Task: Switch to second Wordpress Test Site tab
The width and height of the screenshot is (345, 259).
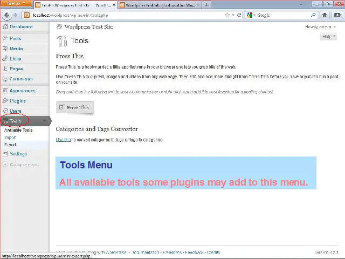Action: tap(160, 5)
